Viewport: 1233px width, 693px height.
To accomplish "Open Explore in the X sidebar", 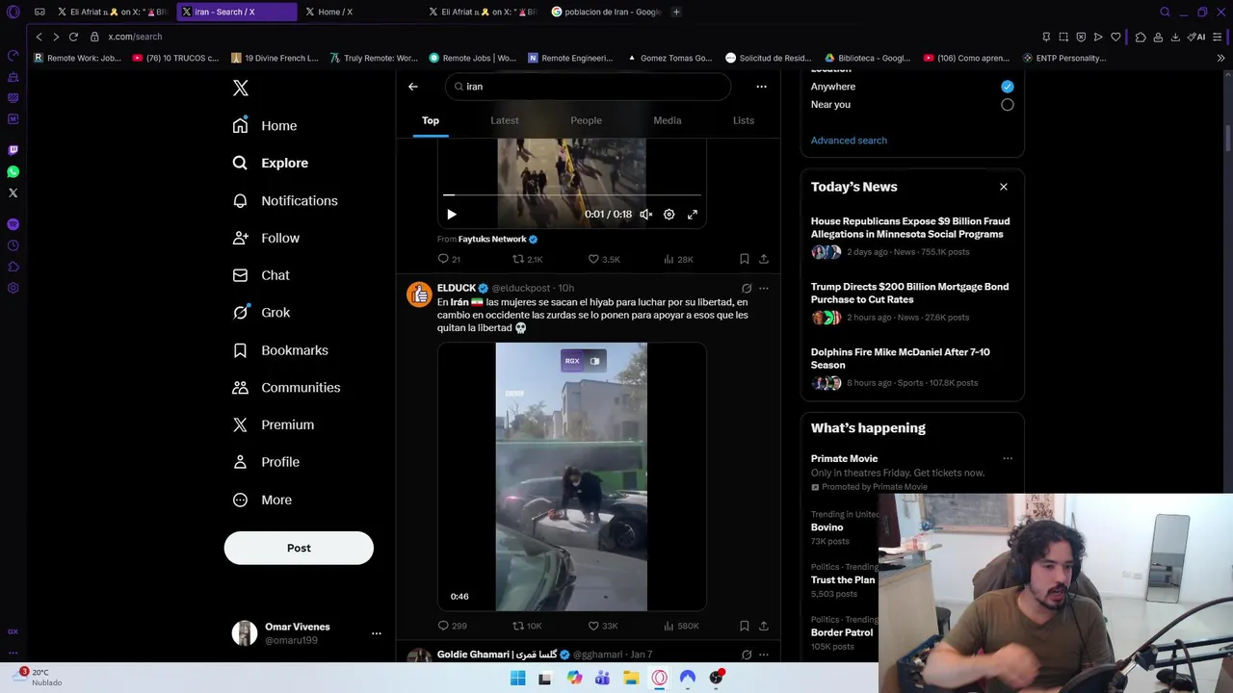I will coord(271,163).
